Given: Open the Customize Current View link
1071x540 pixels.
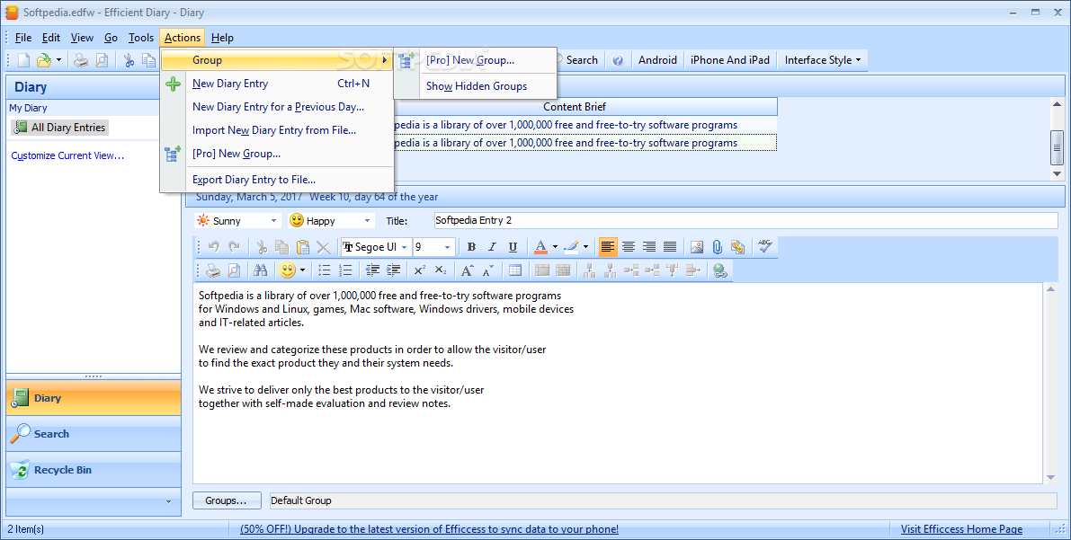Looking at the screenshot, I should [x=67, y=155].
